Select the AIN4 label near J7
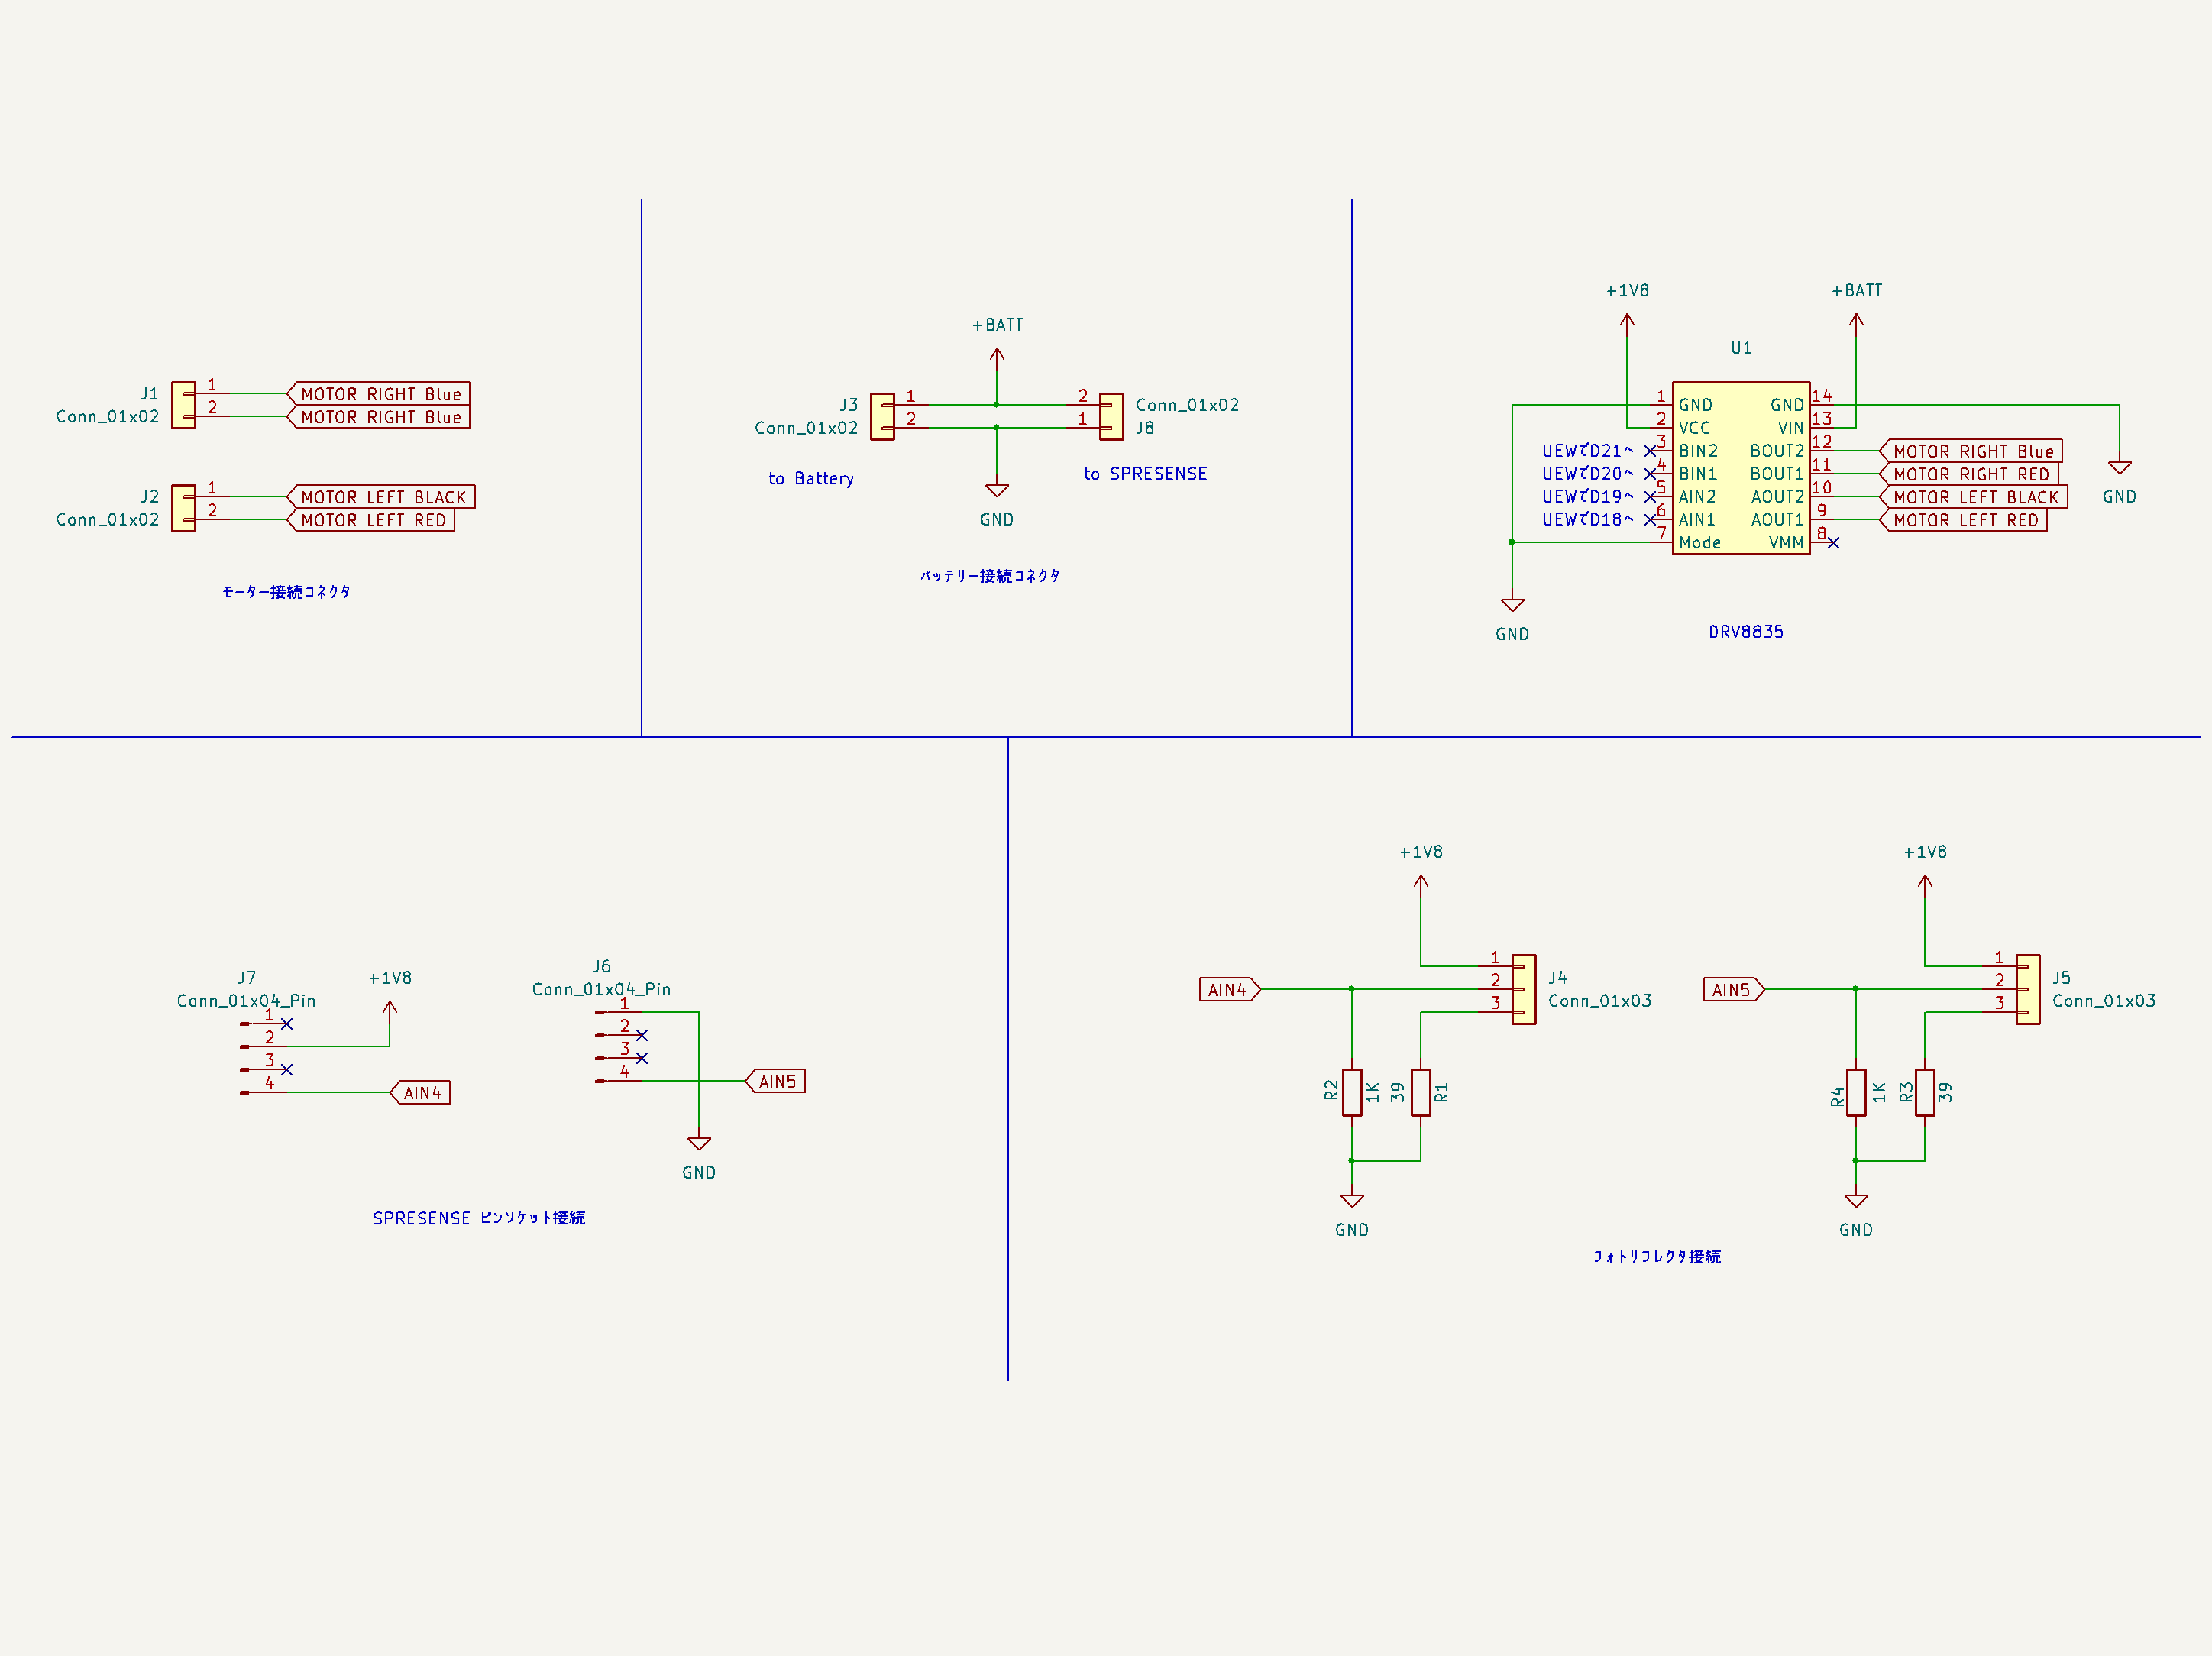Image resolution: width=2212 pixels, height=1656 pixels. [x=422, y=1093]
